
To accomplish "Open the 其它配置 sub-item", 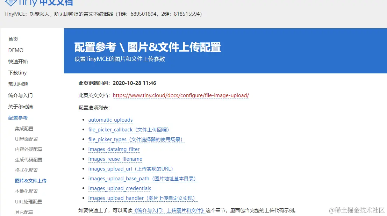I will pos(24,212).
